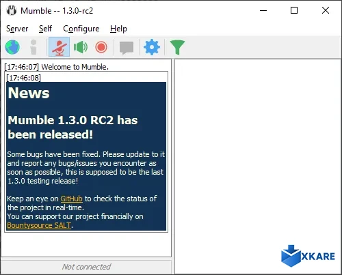342x275 pixels.
Task: Open the Self menu
Action: (45, 29)
